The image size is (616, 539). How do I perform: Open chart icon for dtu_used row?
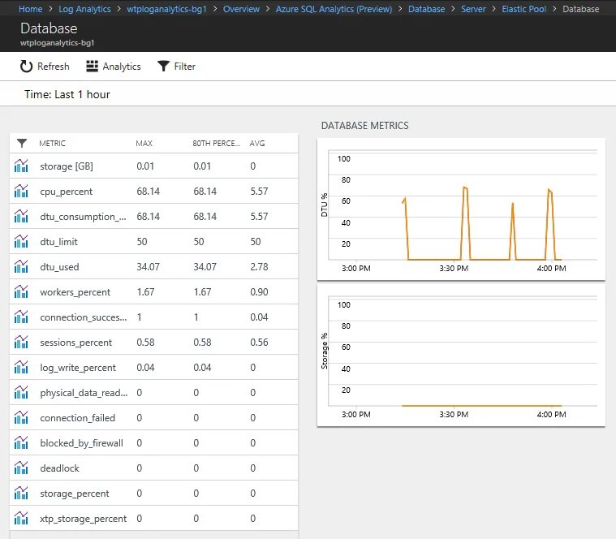tap(21, 267)
